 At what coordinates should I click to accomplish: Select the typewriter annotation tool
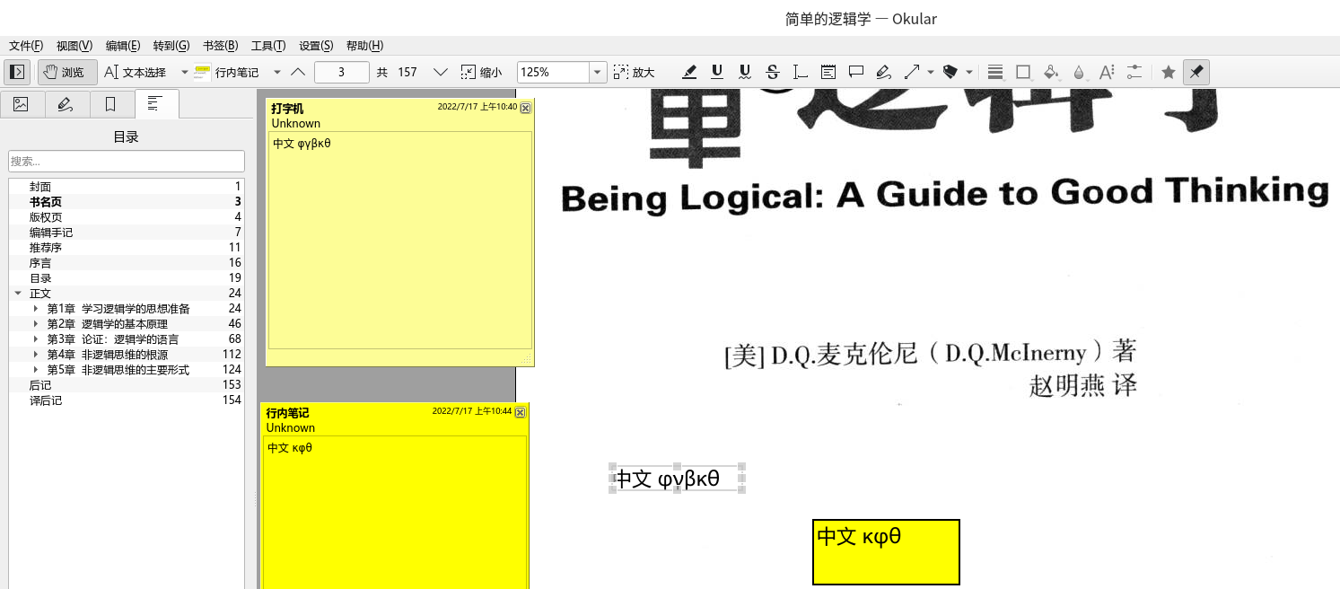pyautogui.click(x=801, y=72)
